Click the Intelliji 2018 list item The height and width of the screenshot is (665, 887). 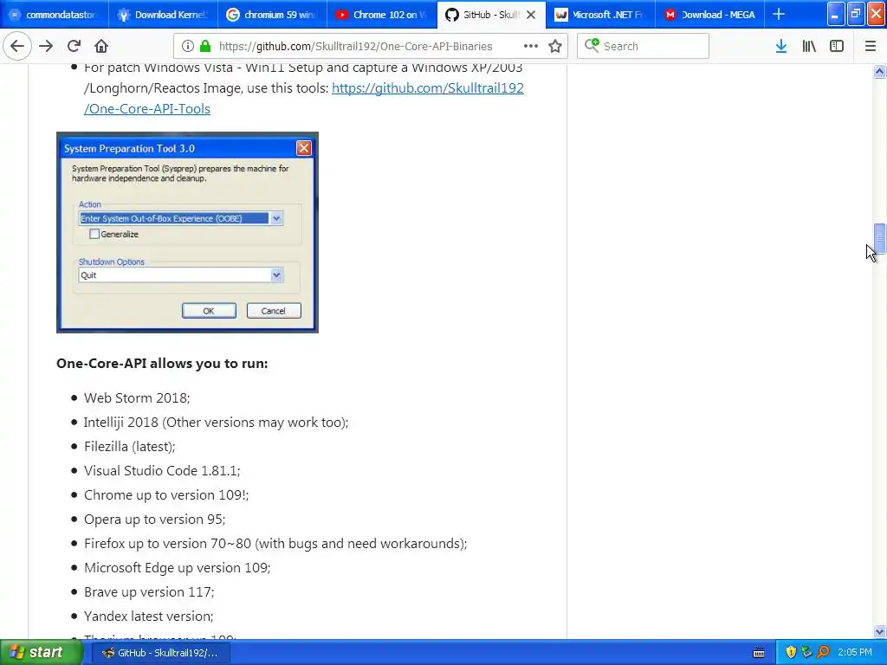click(216, 423)
